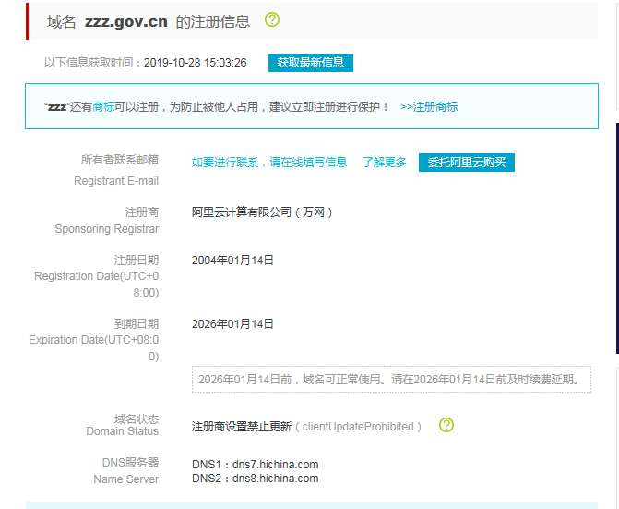Image resolution: width=619 pixels, height=509 pixels.
Task: Select the clientUpdateProhibited text
Action: point(358,427)
